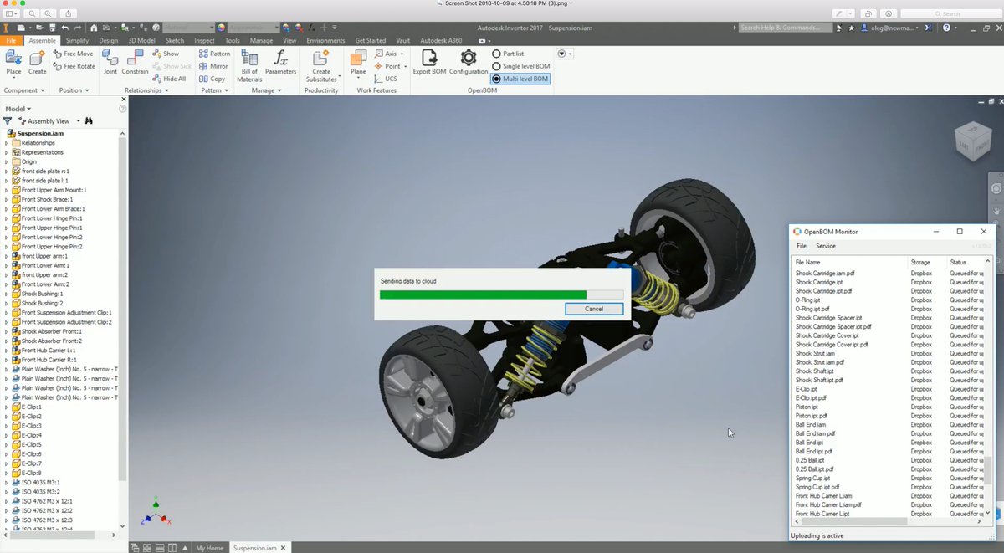Viewport: 1004px width, 553px height.
Task: Open the File tab
Action: (x=11, y=40)
